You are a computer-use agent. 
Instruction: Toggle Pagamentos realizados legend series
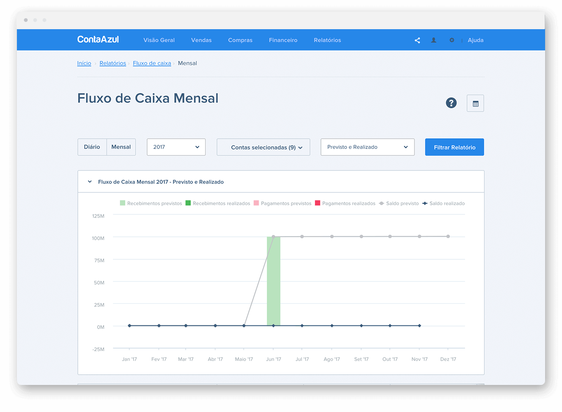click(345, 203)
